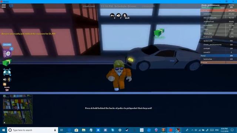This screenshot has height=133, width=237.
Task: Open Settings gear from the taskbar
Action: [x=120, y=130]
